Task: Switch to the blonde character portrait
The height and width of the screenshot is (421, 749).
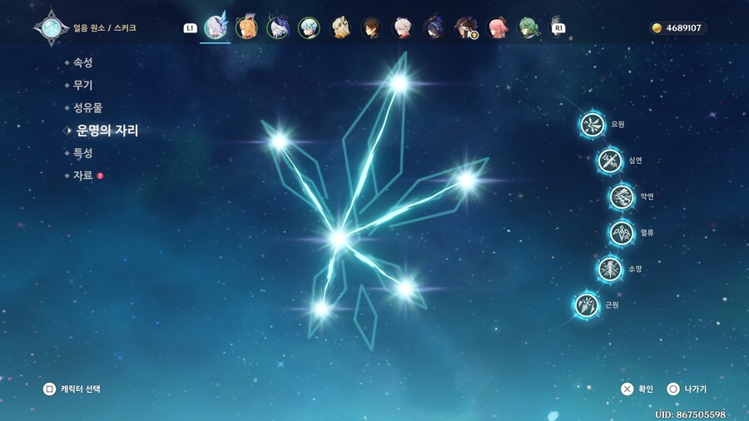Action: click(340, 27)
